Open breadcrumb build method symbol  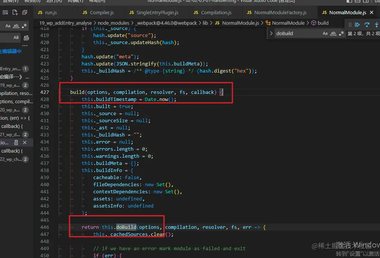tap(320, 23)
